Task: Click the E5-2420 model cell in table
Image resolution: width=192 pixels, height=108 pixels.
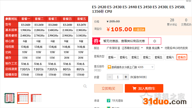Action: (25, 25)
